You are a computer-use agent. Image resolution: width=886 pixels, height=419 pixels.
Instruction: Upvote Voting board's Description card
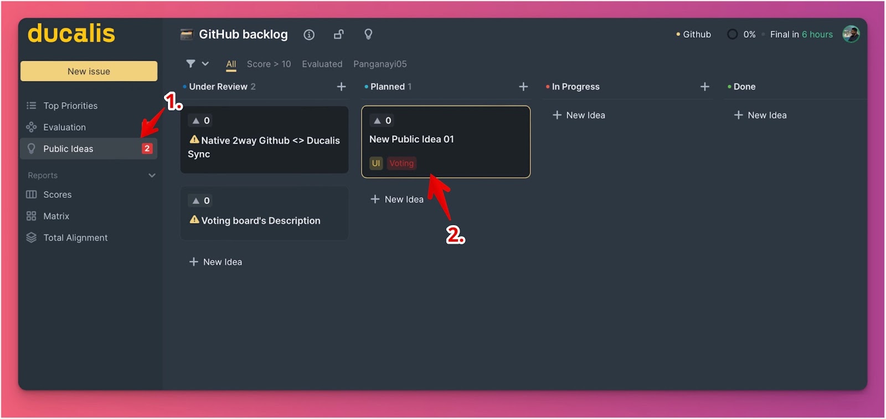(x=201, y=201)
